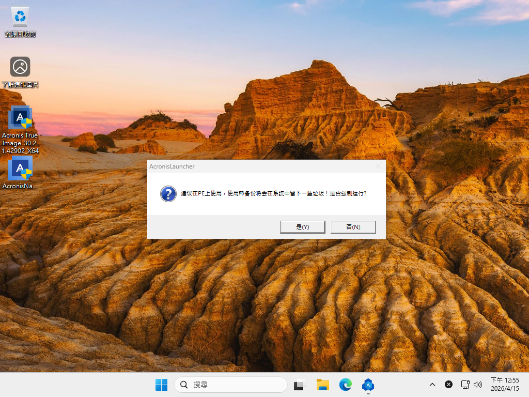Open File Explorer from the taskbar
The image size is (529, 397).
pos(323,385)
